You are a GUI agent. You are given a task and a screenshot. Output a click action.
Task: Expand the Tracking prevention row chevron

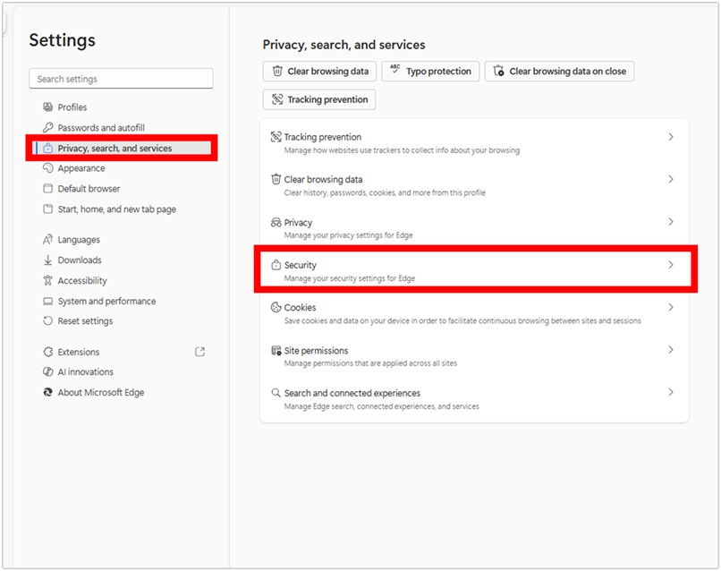[671, 137]
